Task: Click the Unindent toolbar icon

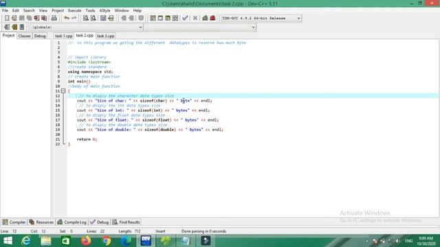Action: pos(131,19)
